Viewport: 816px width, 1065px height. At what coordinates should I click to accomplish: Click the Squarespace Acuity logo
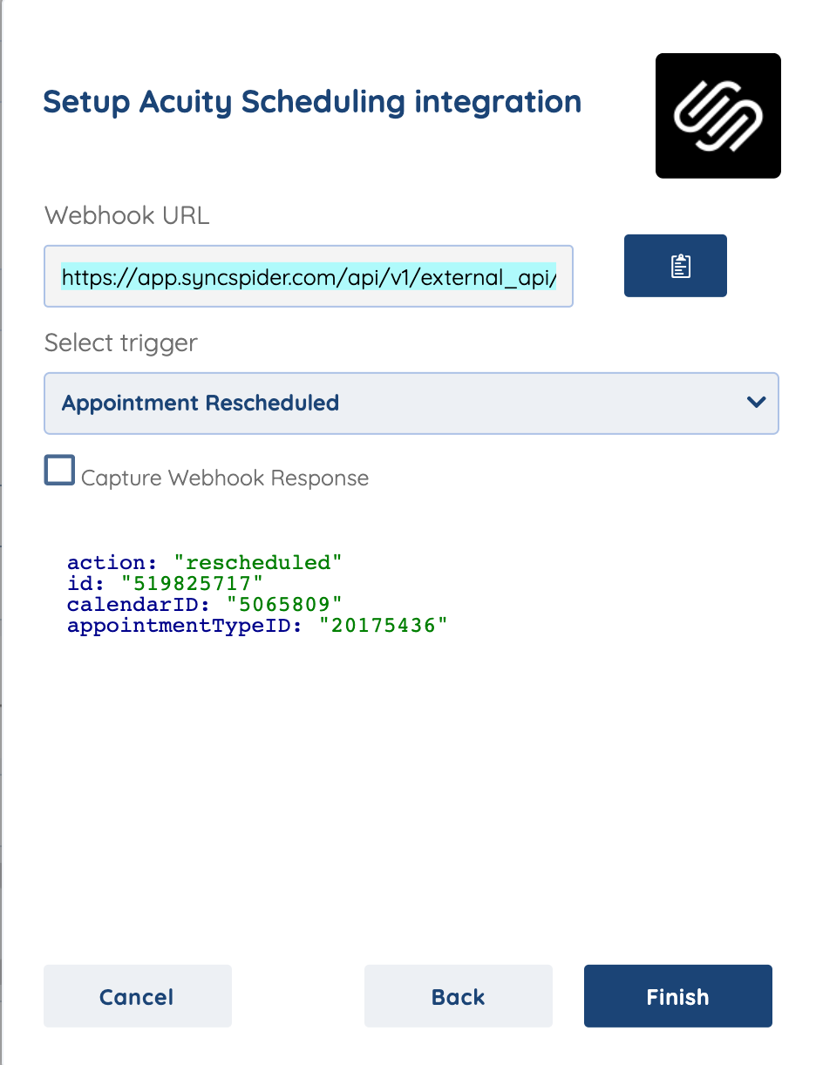(x=718, y=116)
